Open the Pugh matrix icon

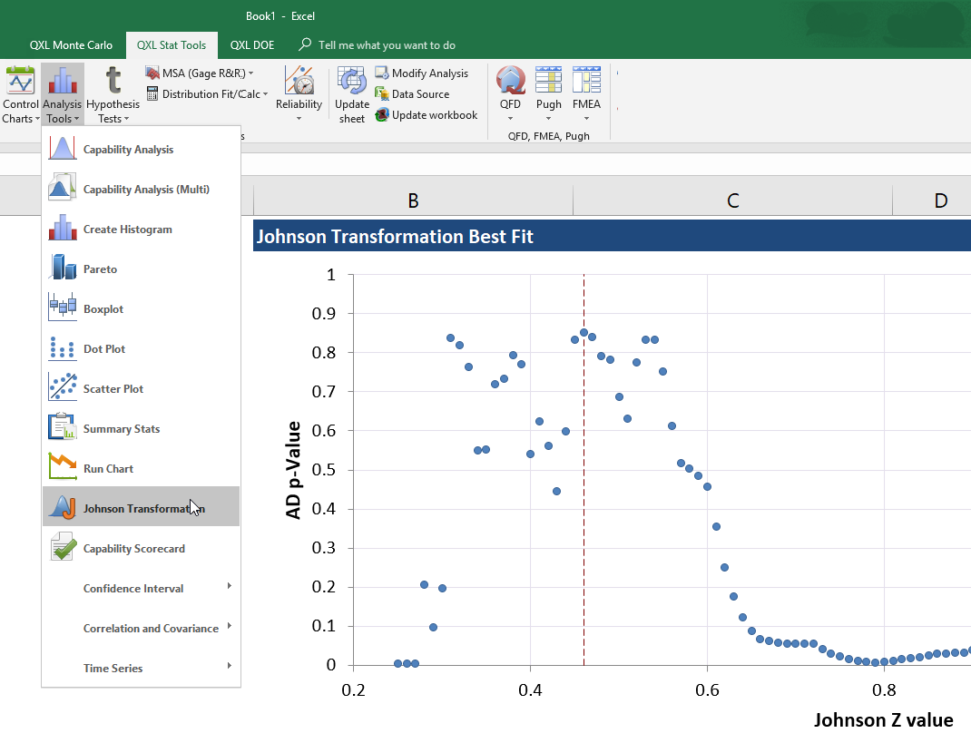549,81
